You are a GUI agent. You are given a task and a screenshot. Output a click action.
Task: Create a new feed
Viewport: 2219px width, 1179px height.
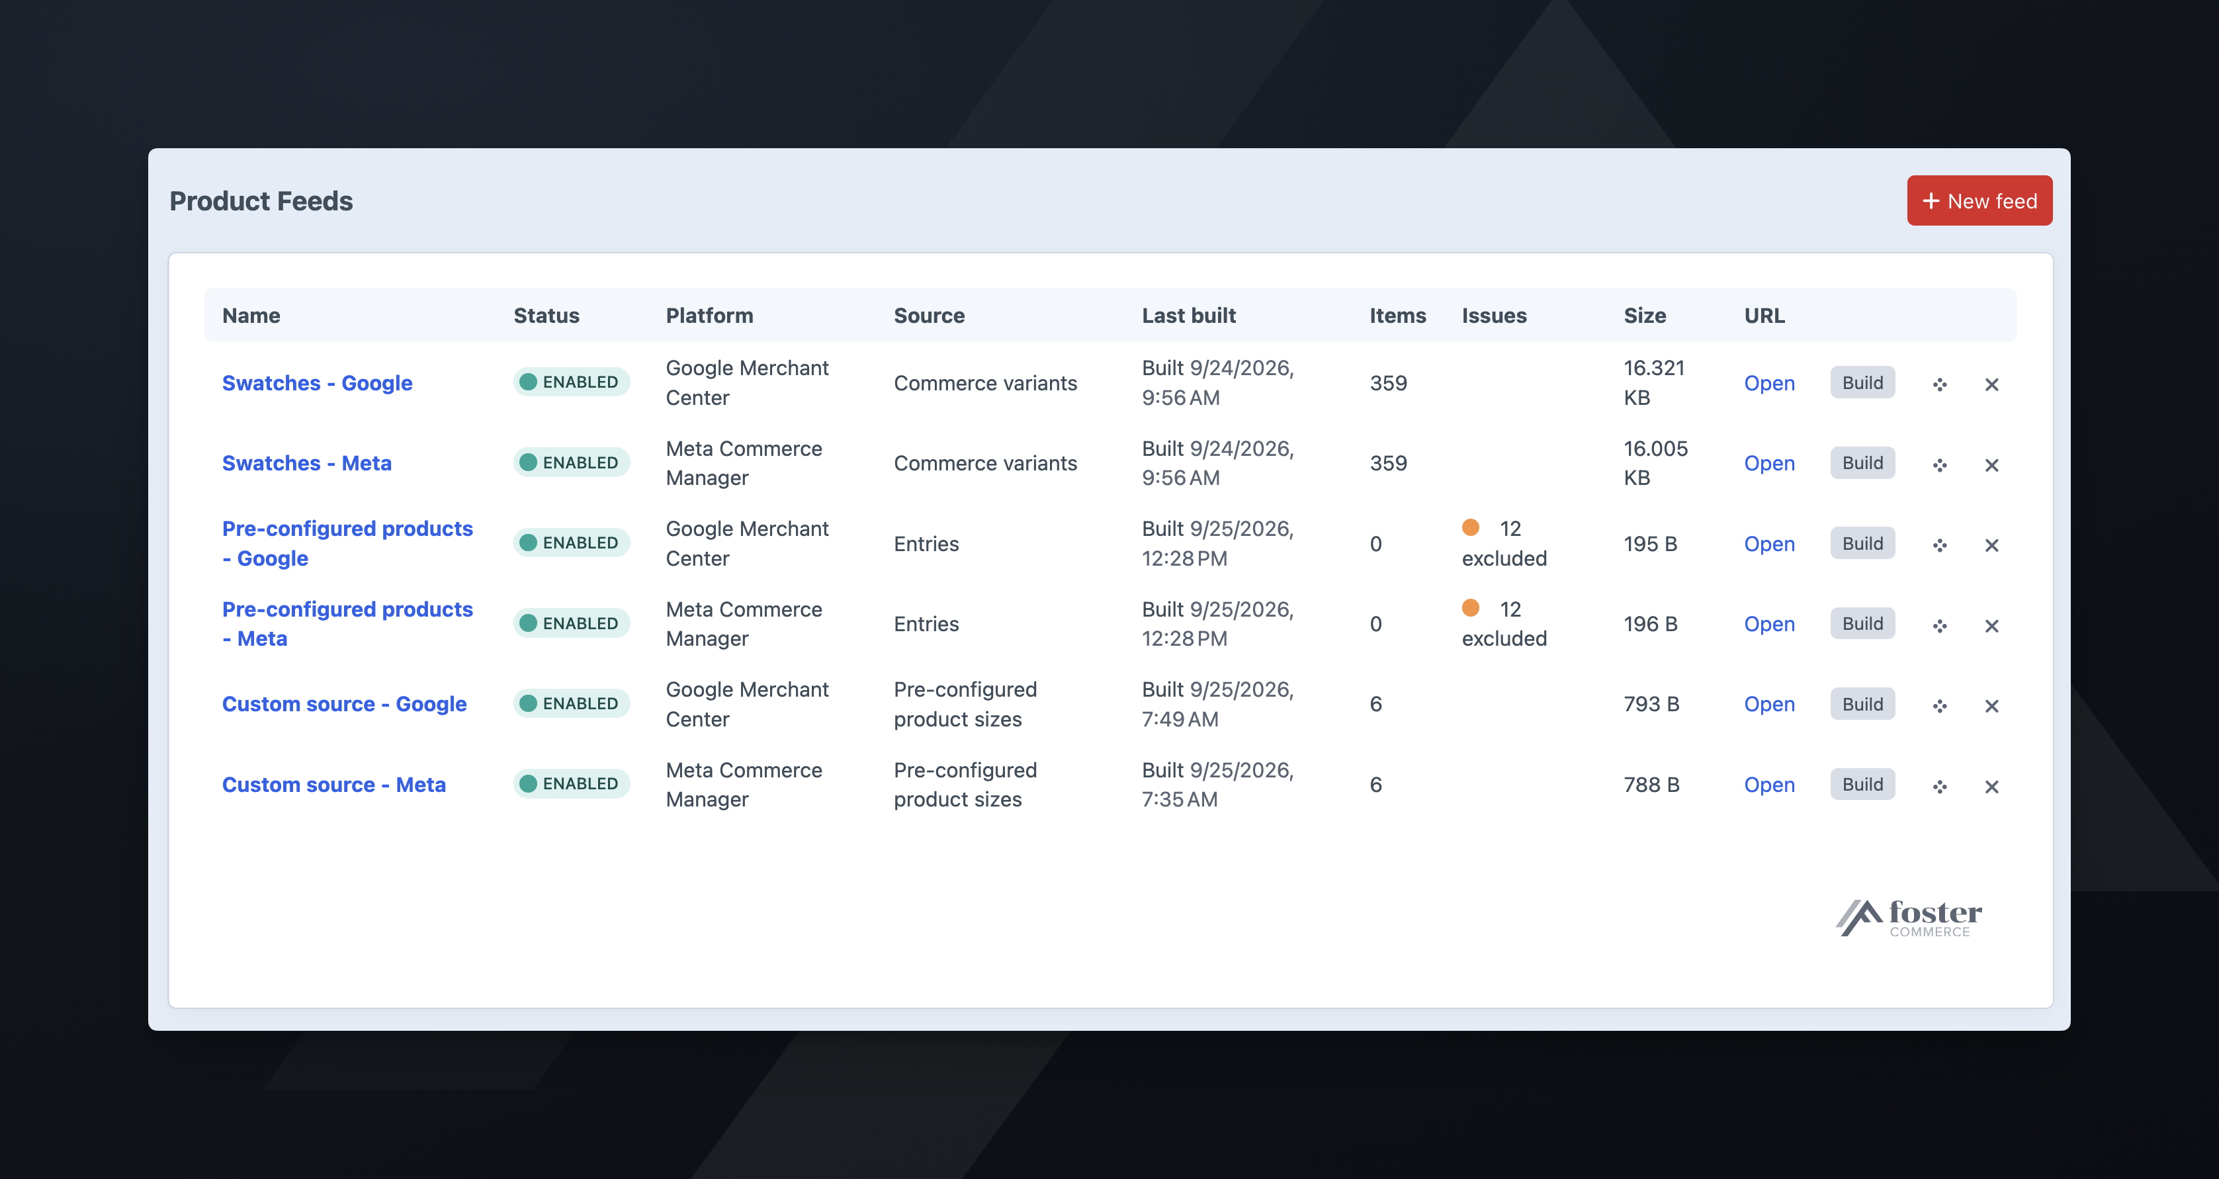(1979, 200)
